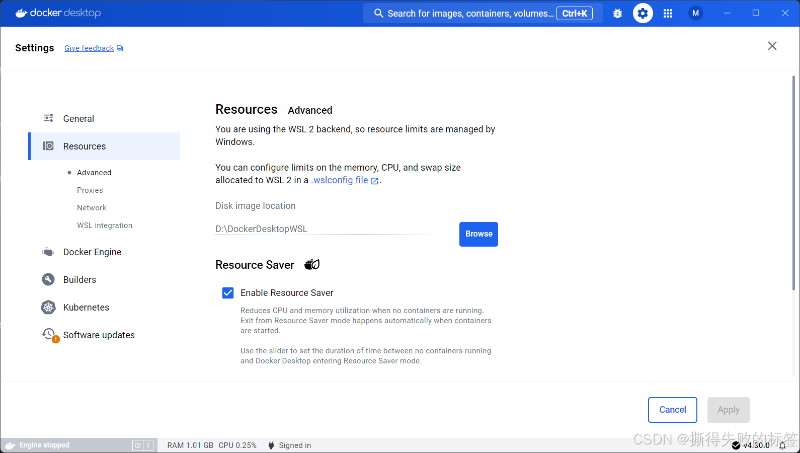Click the feedback chat icon

[120, 48]
